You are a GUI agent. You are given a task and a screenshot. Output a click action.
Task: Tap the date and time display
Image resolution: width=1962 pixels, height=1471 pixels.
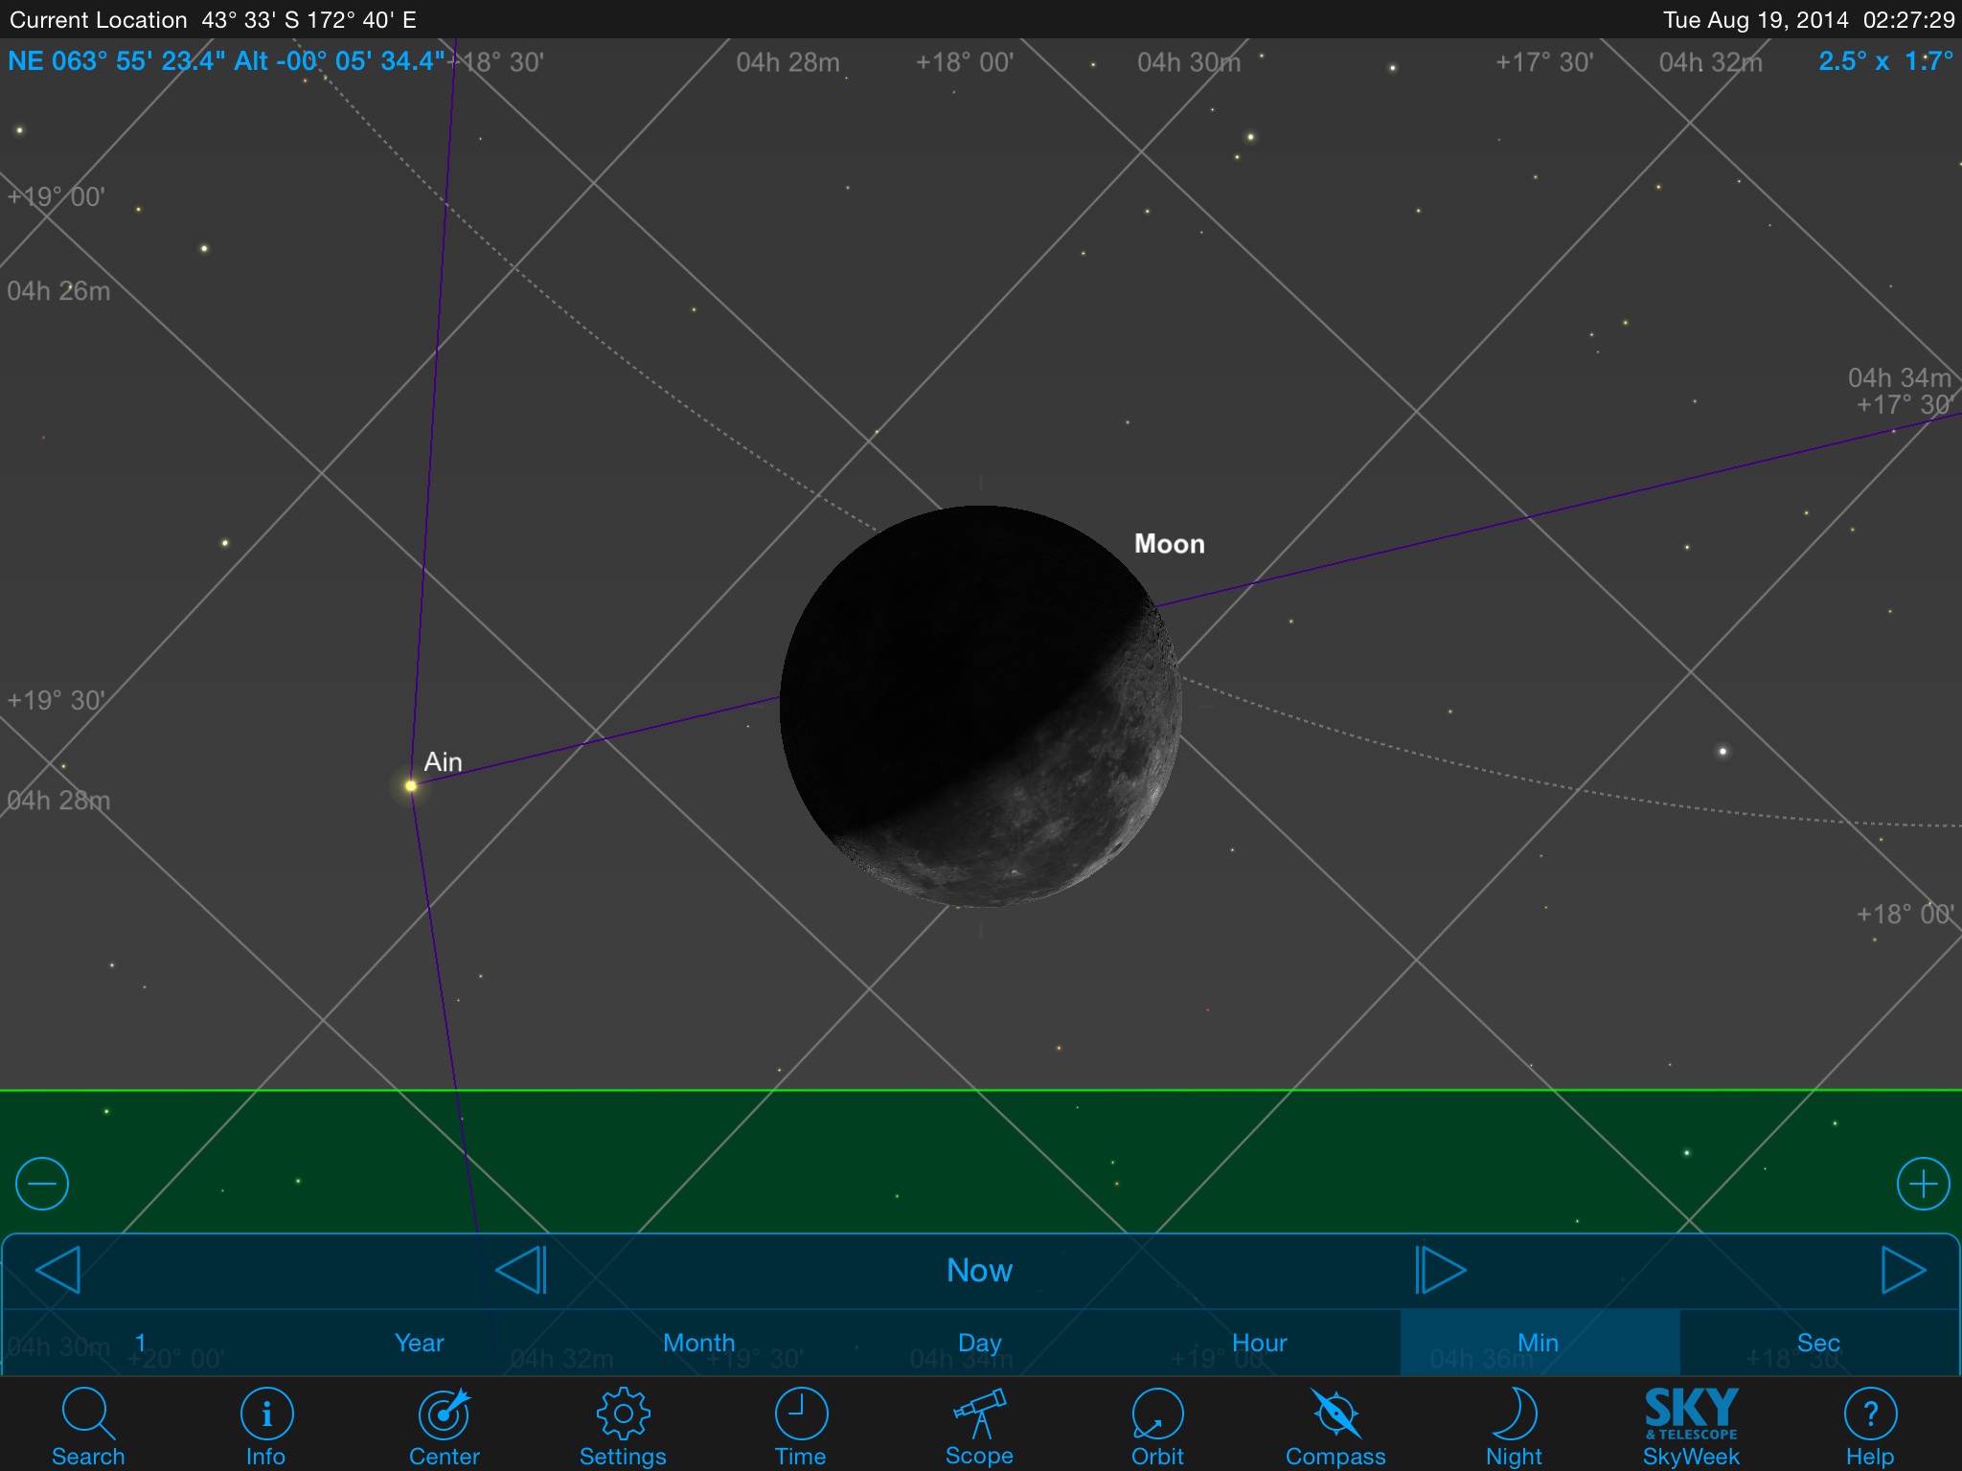click(1809, 20)
